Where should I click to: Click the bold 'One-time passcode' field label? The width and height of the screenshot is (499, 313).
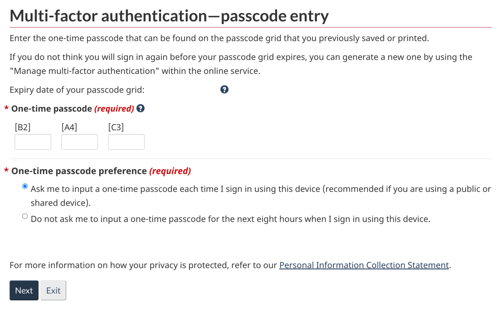pos(52,109)
